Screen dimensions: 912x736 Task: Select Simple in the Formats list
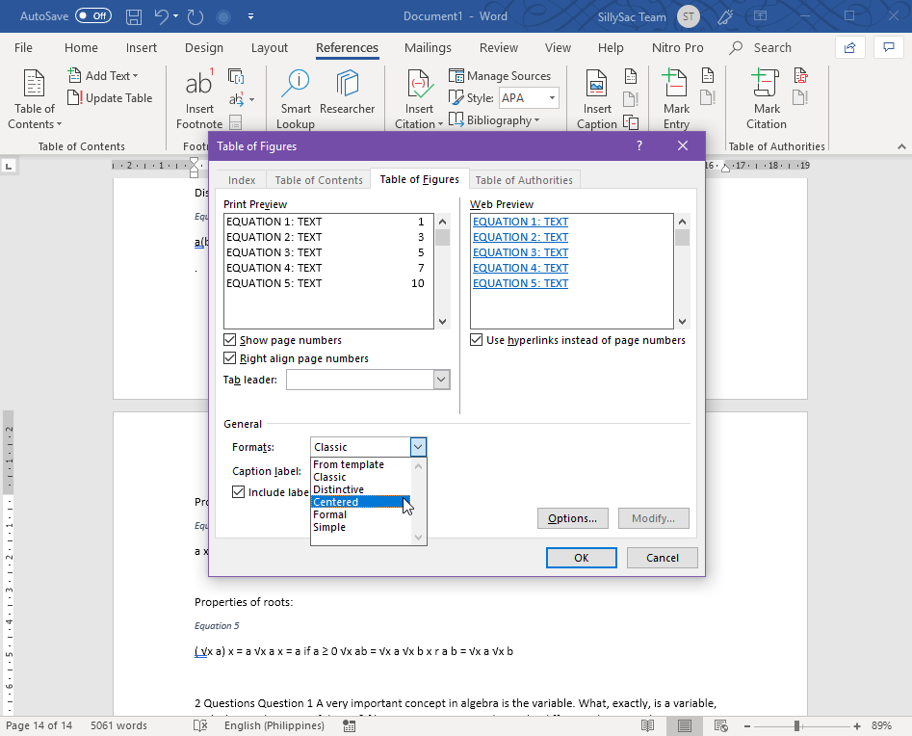click(x=360, y=527)
